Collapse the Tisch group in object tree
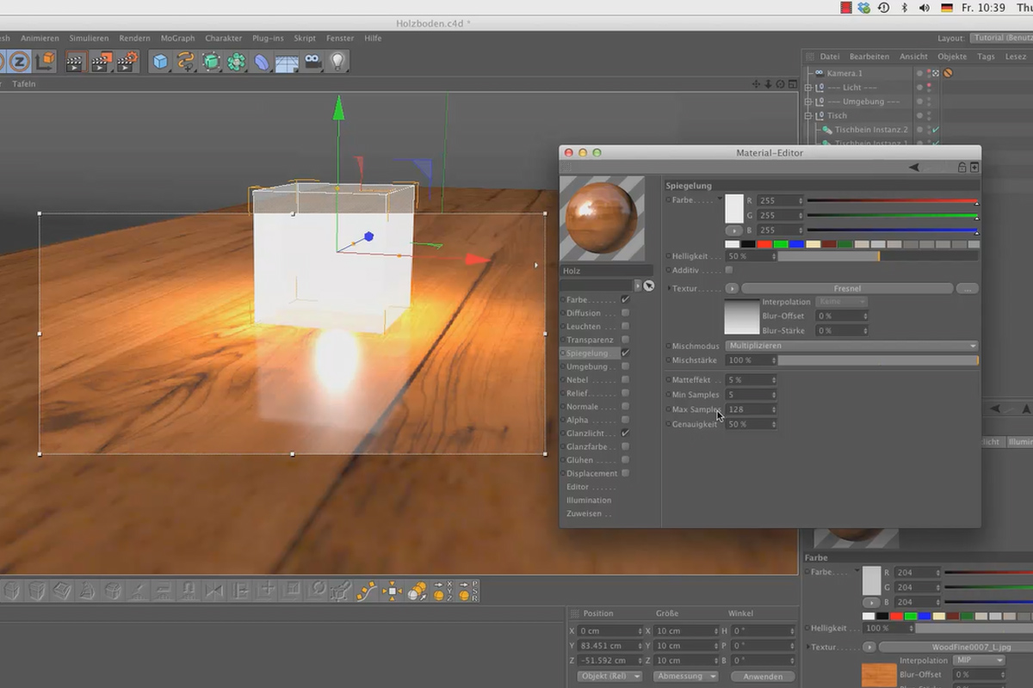Viewport: 1033px width, 688px height. (808, 115)
